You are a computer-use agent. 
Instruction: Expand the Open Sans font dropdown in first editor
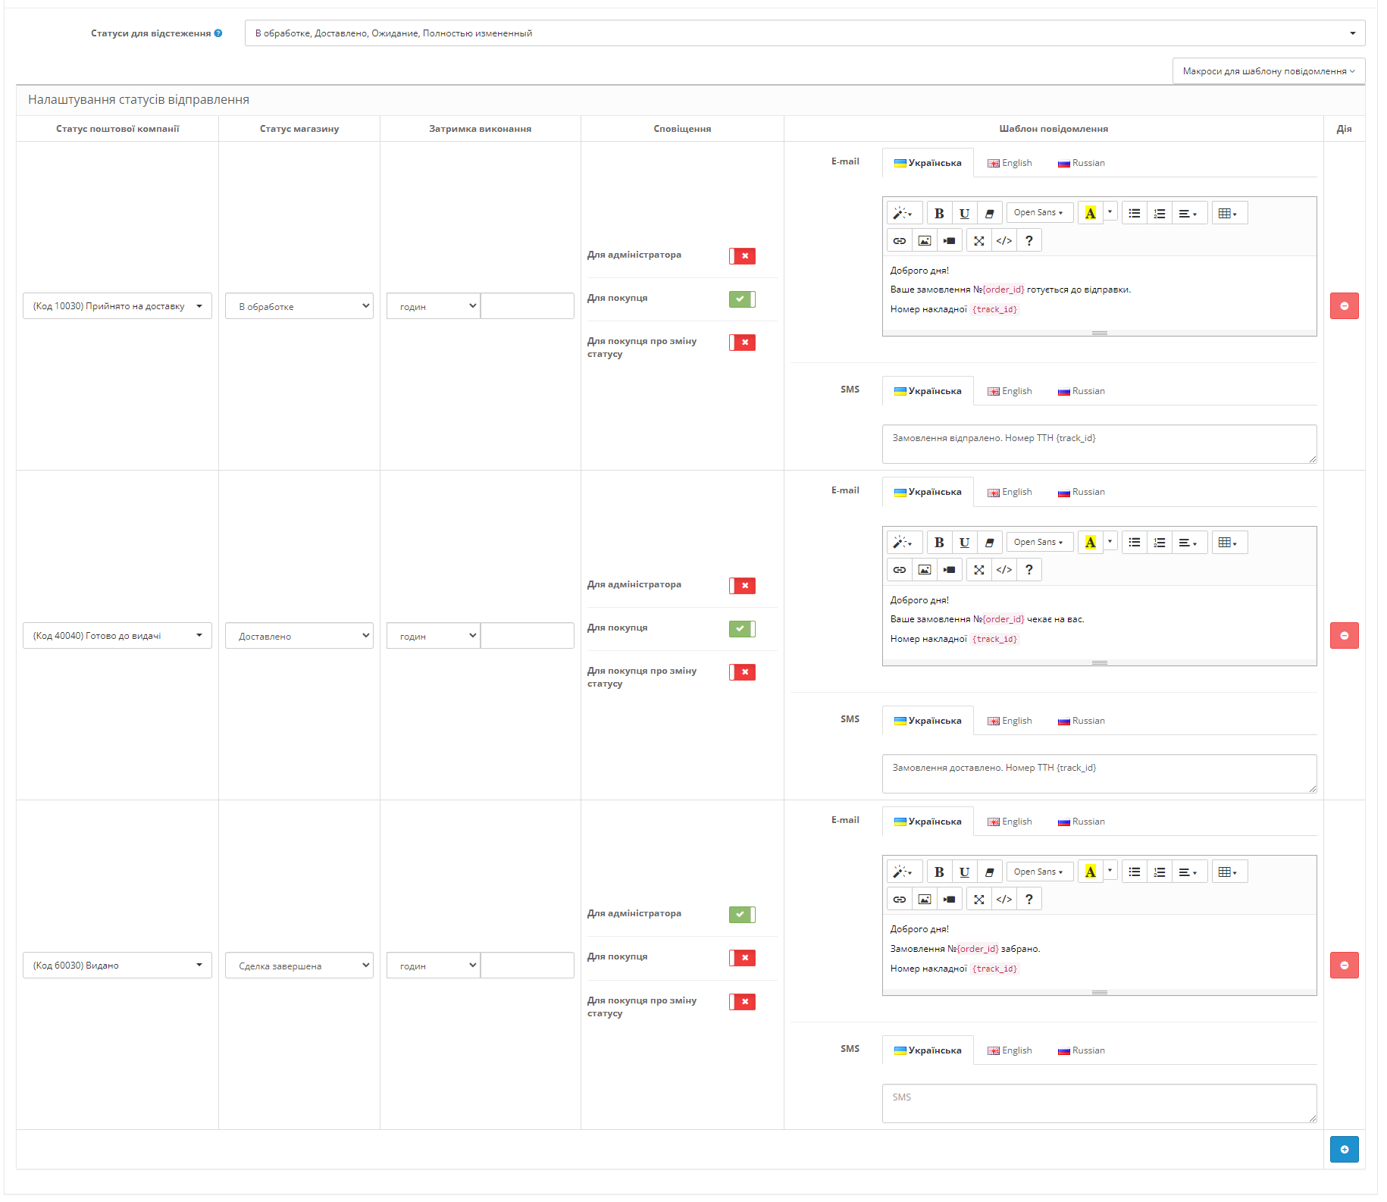pos(1040,213)
